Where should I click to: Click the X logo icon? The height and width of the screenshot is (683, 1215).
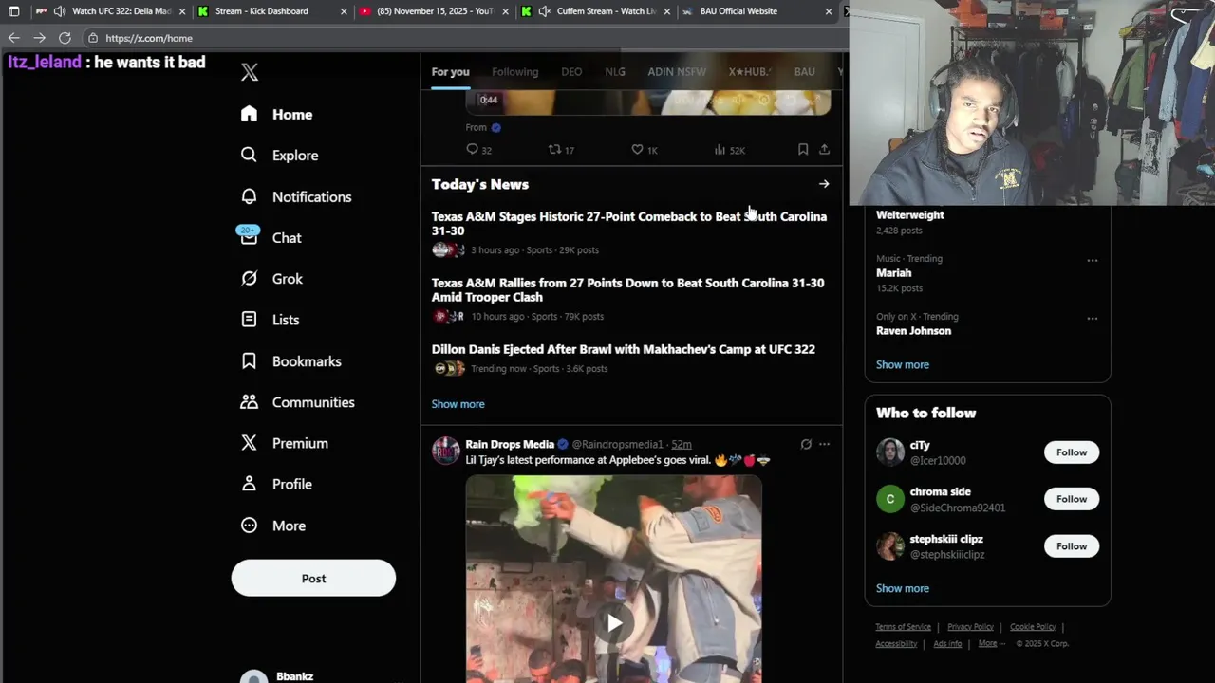pos(250,72)
